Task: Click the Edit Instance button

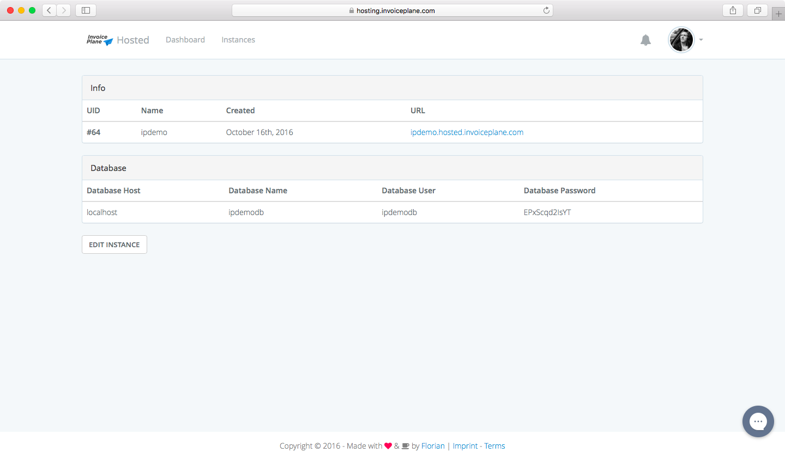Action: [x=114, y=244]
